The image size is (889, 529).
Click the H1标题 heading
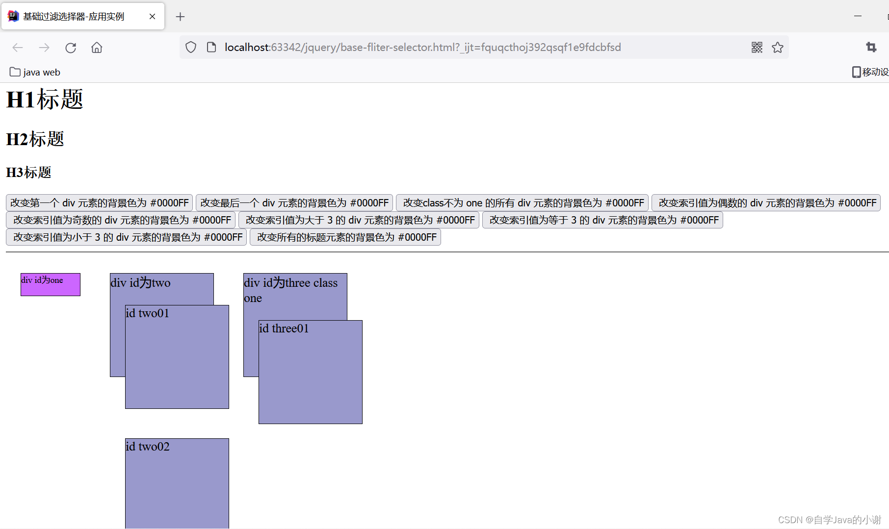pyautogui.click(x=45, y=100)
